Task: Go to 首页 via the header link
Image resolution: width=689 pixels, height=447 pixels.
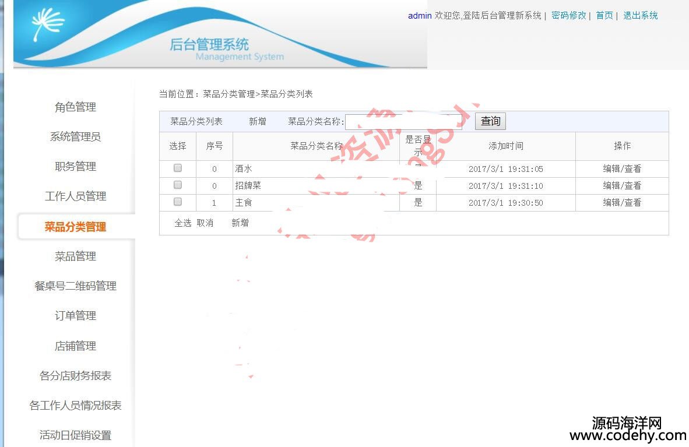Action: [x=604, y=15]
